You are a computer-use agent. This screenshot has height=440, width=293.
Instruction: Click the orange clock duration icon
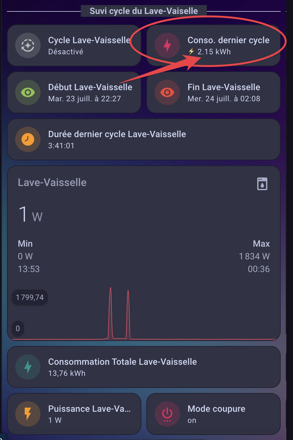[x=28, y=139]
